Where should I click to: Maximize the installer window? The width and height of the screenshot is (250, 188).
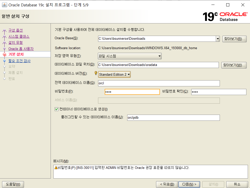(x=228, y=5)
